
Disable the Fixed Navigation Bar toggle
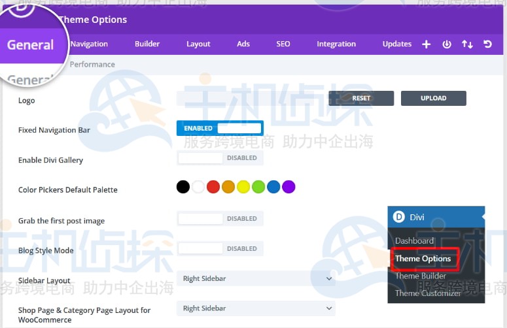[220, 129]
